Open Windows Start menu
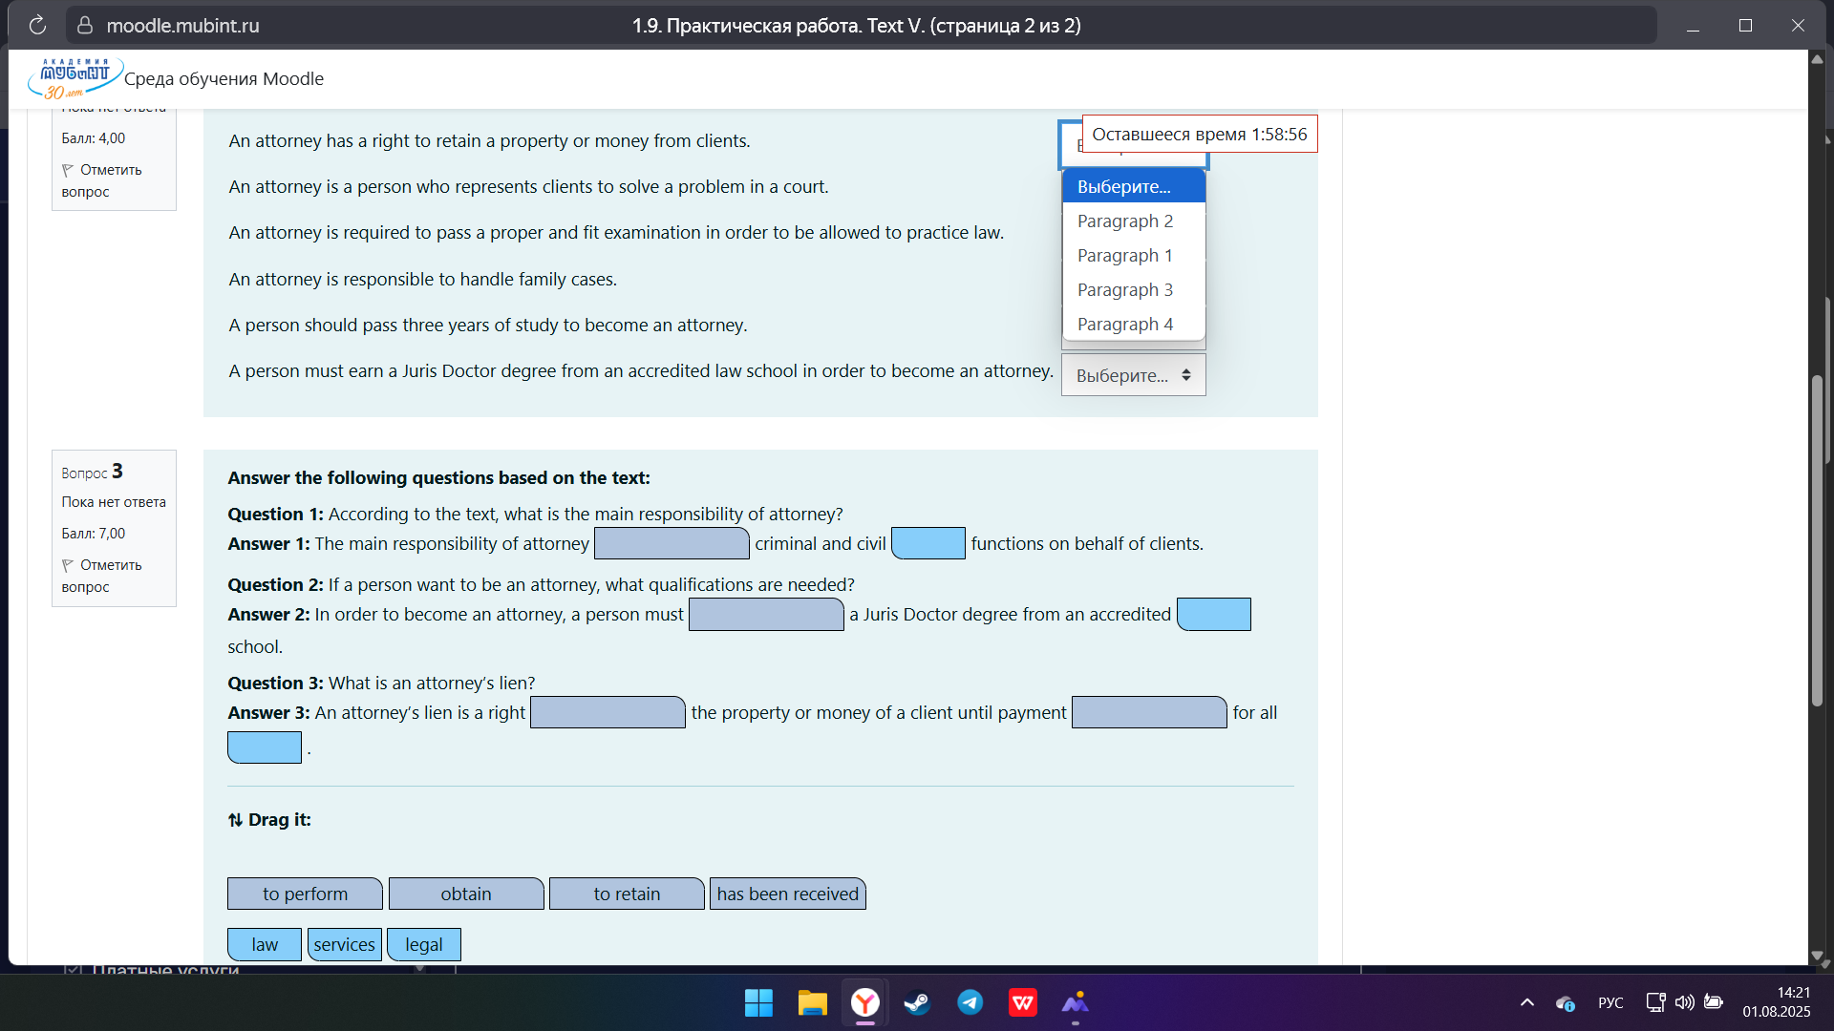Image resolution: width=1834 pixels, height=1031 pixels. [x=758, y=1002]
